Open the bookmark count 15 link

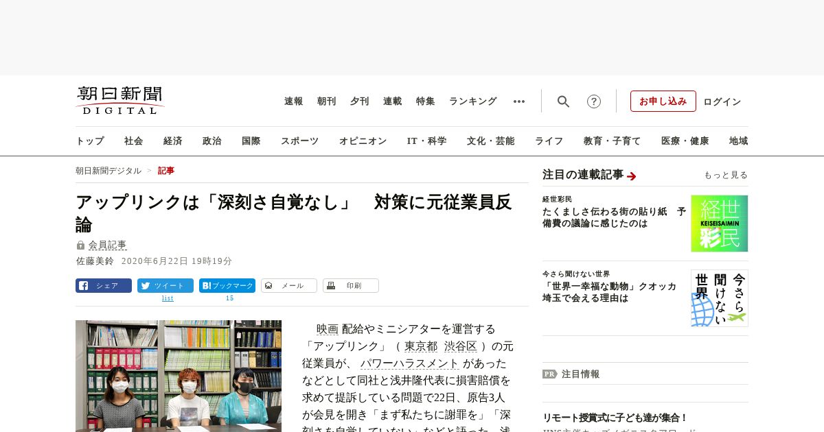(229, 298)
